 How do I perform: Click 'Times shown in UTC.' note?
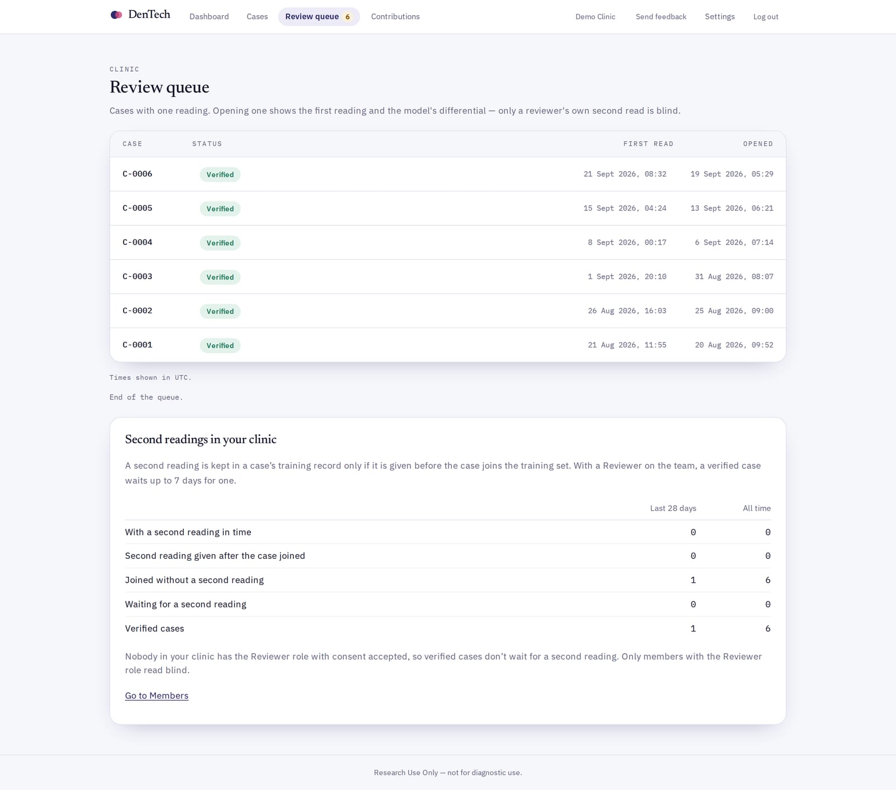point(151,378)
